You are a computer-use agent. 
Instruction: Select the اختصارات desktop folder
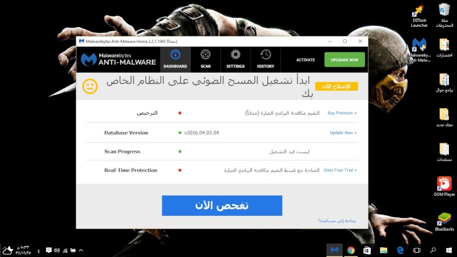[x=444, y=48]
